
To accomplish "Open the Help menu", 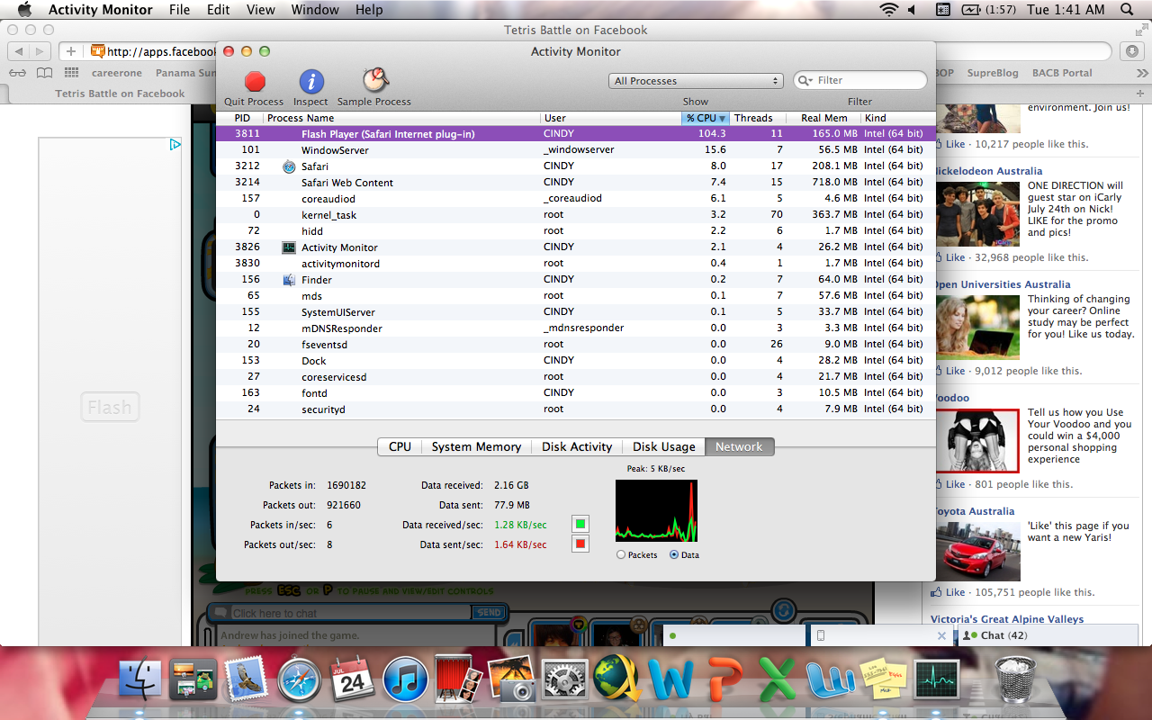I will tap(369, 10).
